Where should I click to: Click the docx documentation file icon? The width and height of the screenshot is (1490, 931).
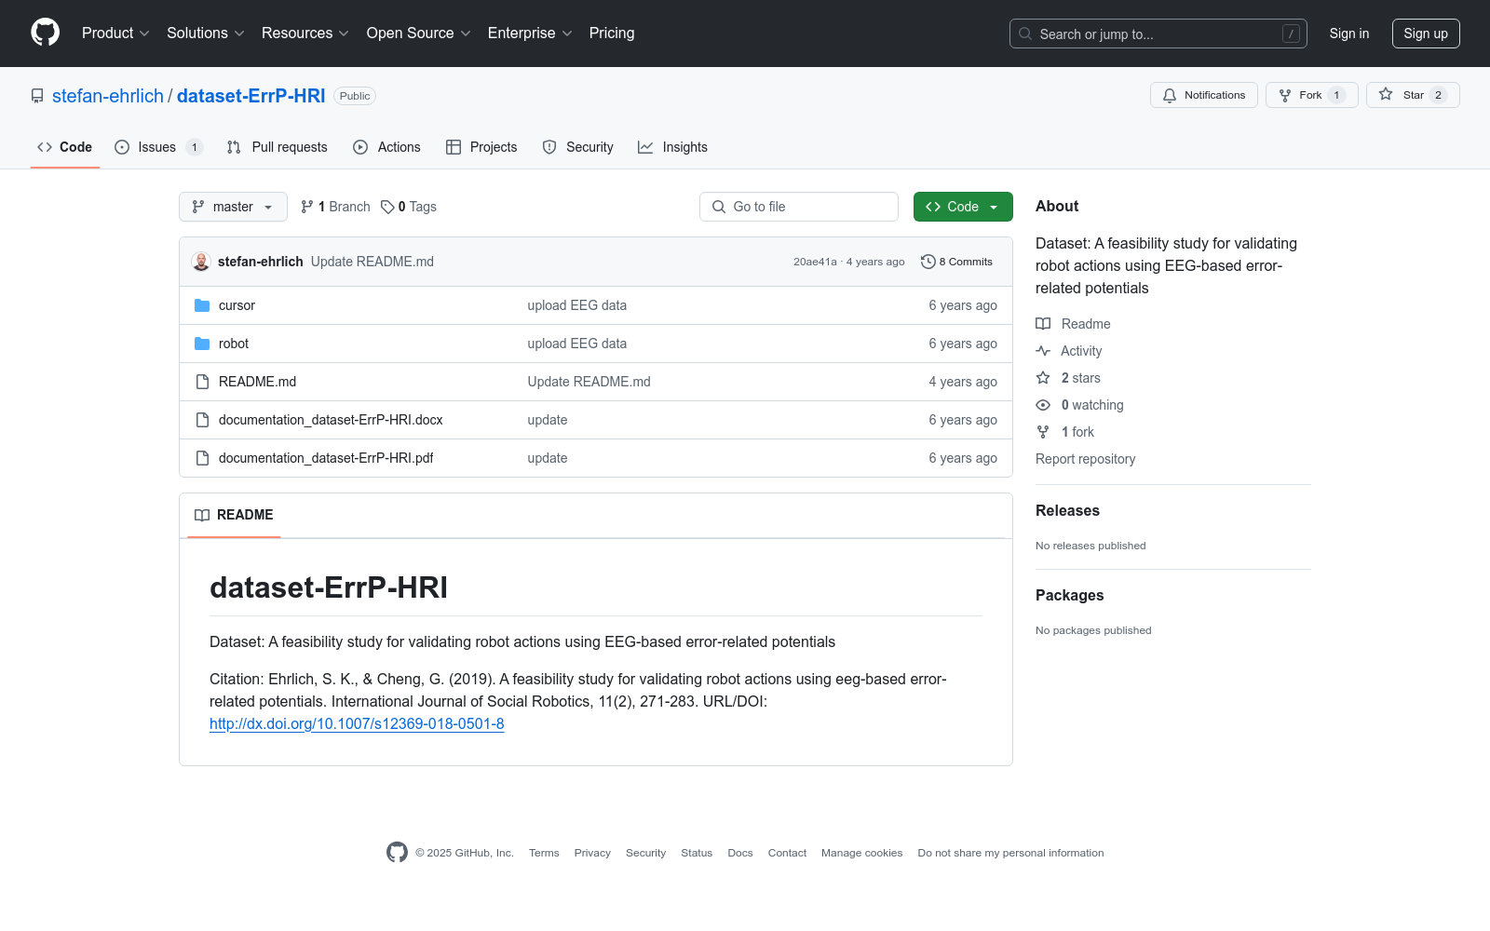[x=202, y=420]
